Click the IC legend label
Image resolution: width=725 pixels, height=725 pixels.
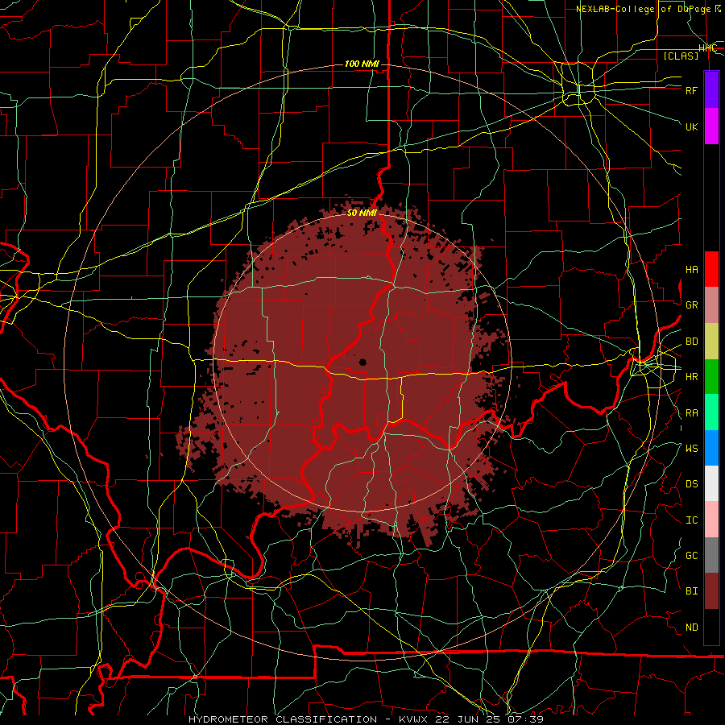point(692,520)
